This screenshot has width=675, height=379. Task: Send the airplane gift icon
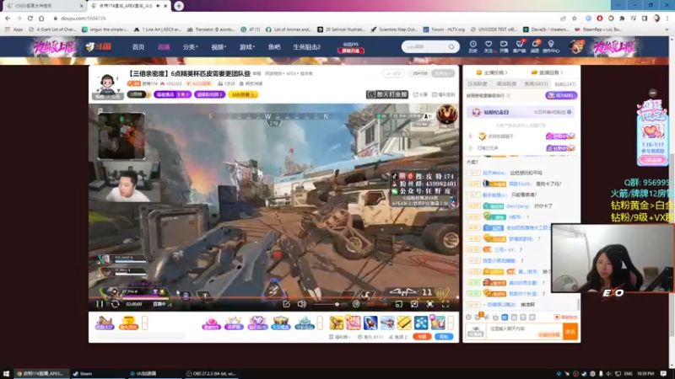pos(387,323)
